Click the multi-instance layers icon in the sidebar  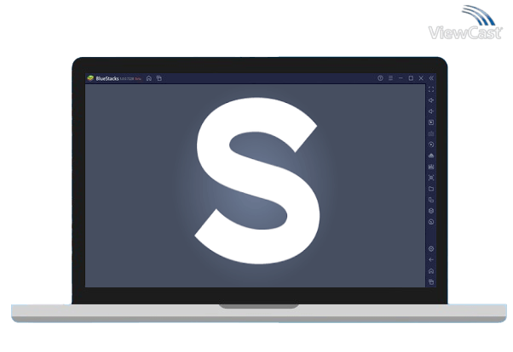431,211
